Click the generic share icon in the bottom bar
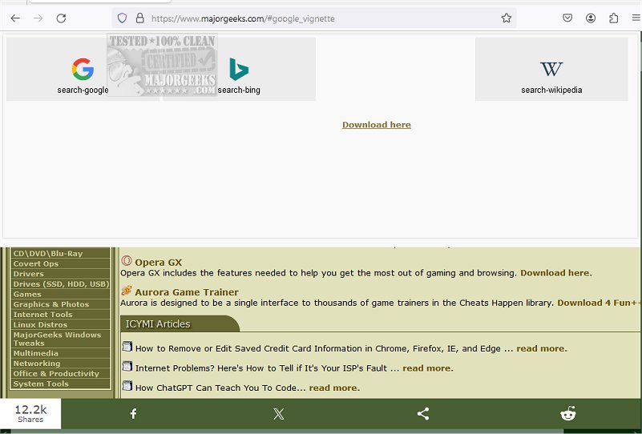642x434 pixels. [423, 414]
